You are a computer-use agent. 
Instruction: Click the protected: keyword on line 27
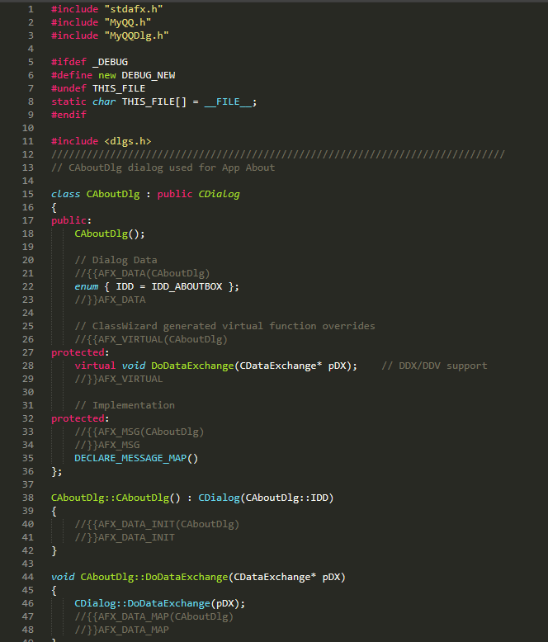(x=80, y=352)
